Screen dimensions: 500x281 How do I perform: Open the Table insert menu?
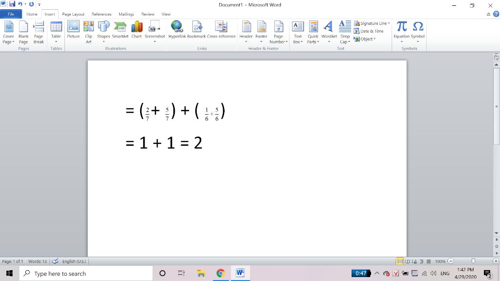pyautogui.click(x=56, y=33)
